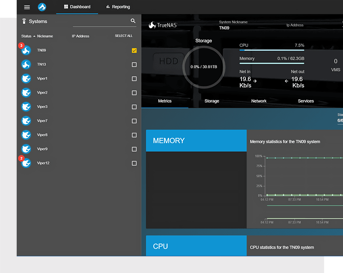Image resolution: width=343 pixels, height=273 pixels.
Task: Click the CPU card header
Action: (x=196, y=246)
